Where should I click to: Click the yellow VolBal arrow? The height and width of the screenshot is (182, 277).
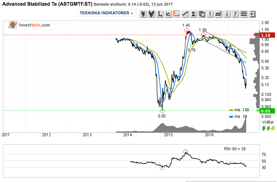tap(273, 128)
